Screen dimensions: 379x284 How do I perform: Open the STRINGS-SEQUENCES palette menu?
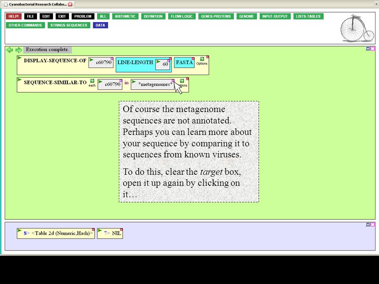click(x=69, y=25)
